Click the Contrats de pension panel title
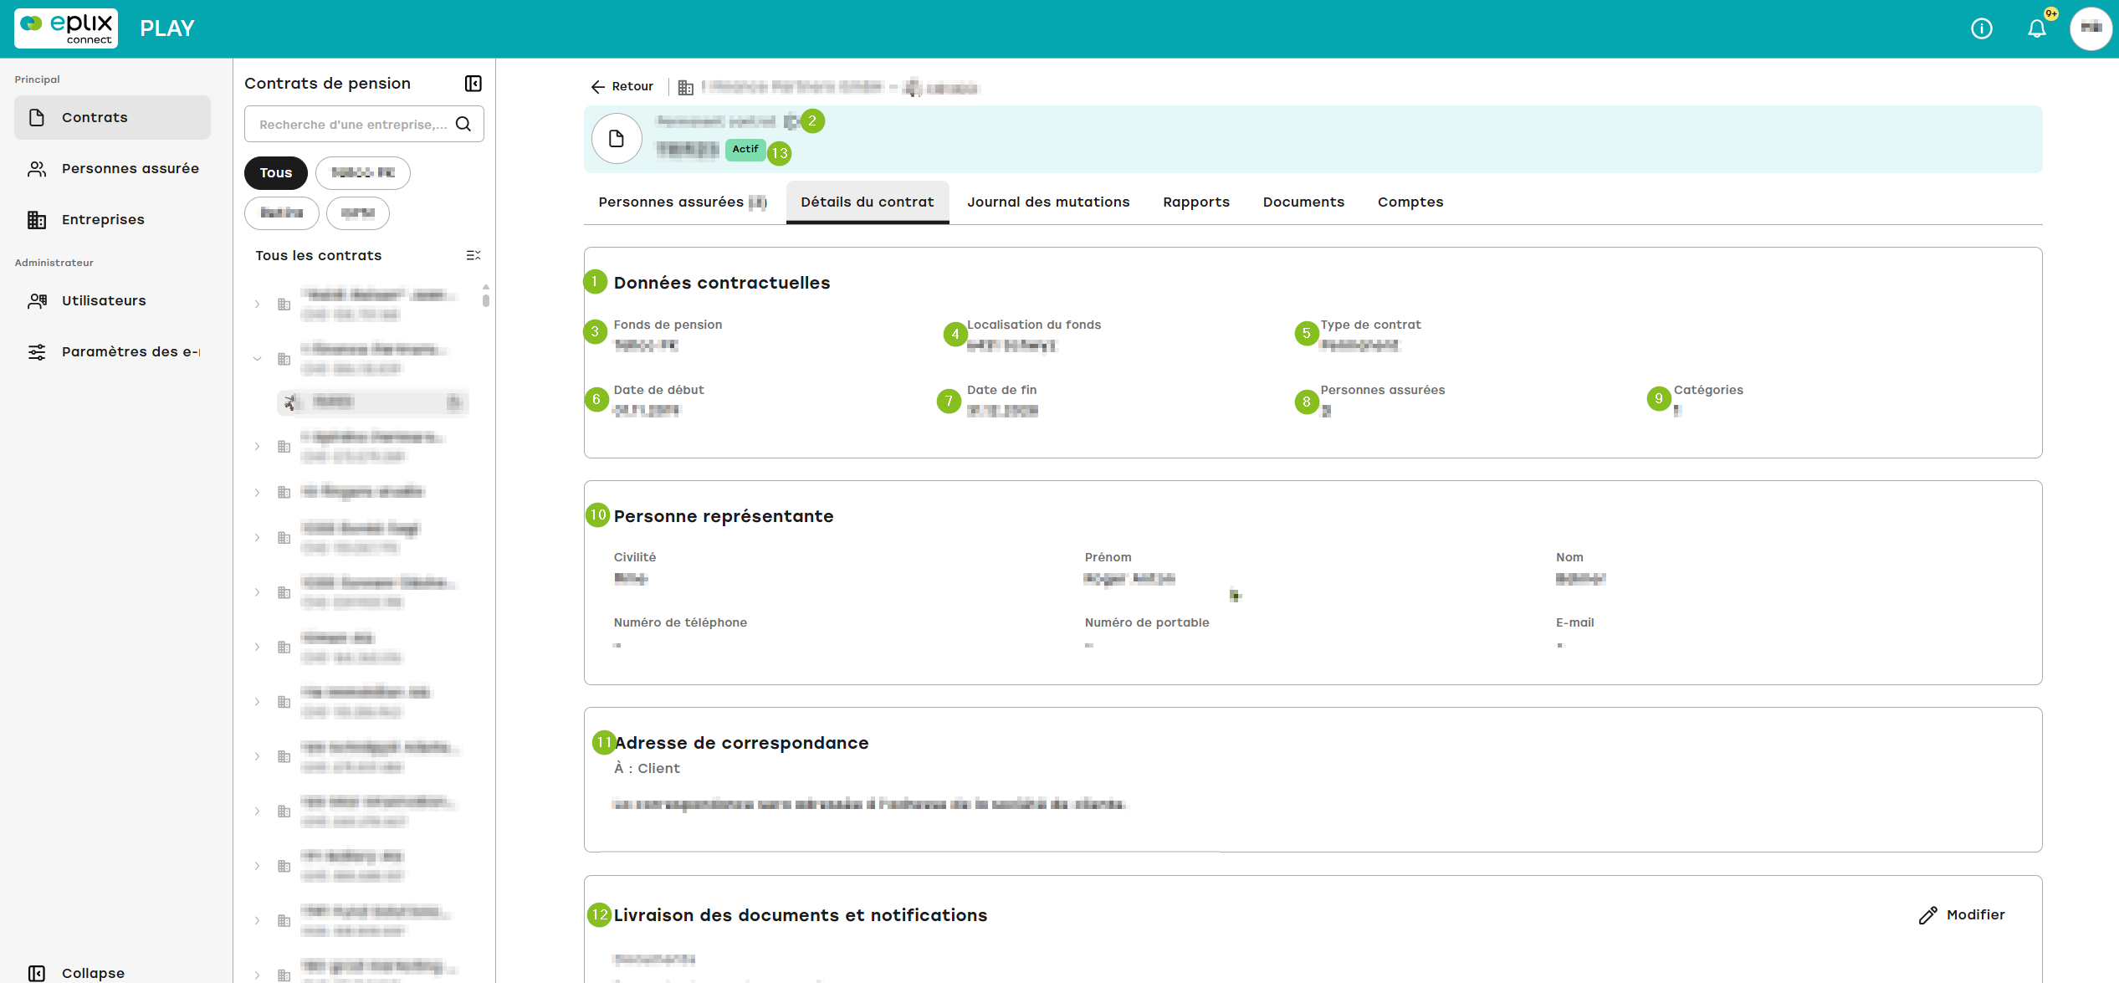The width and height of the screenshot is (2119, 983). [x=328, y=84]
